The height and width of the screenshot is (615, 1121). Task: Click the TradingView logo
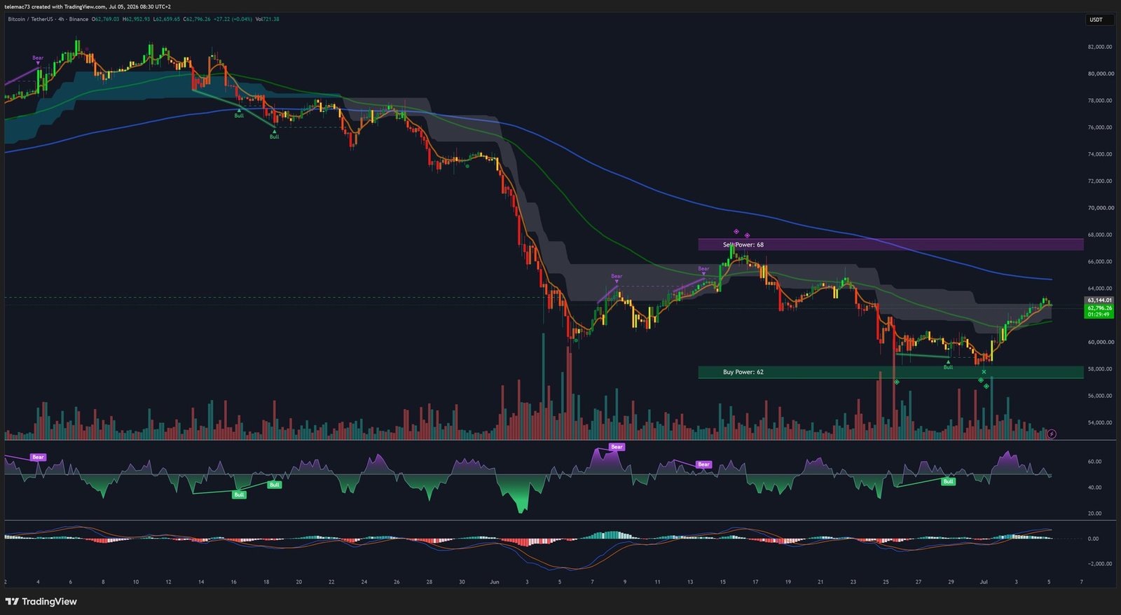41,602
